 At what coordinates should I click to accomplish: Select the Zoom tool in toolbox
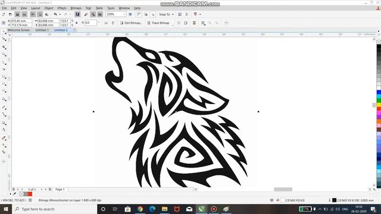pyautogui.click(x=4, y=54)
